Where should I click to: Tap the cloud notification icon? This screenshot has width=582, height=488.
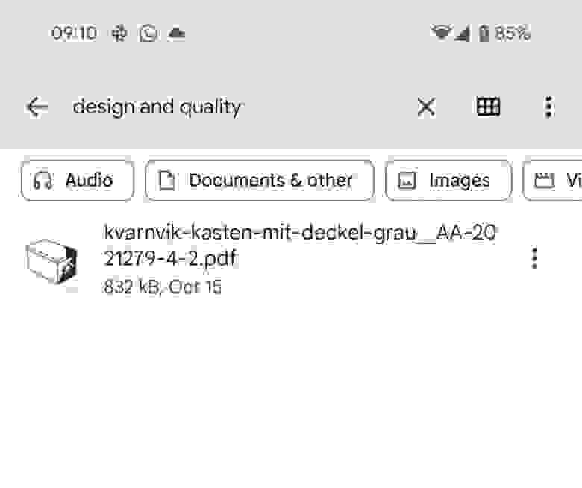pos(176,34)
